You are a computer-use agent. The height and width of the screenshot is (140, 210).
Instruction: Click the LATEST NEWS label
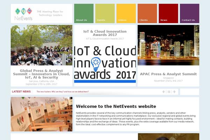pos(21,91)
